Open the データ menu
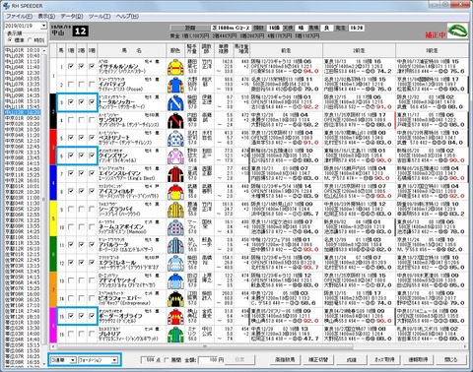 72,16
